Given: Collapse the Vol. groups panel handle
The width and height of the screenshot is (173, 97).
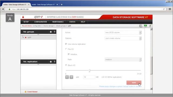Looking at the screenshot, I should [38, 34].
